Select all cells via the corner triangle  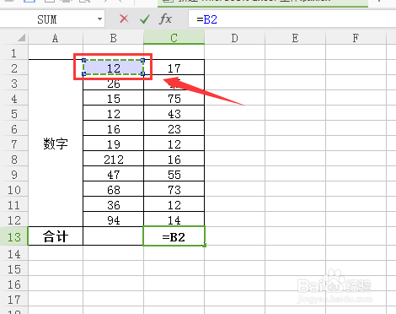21,37
